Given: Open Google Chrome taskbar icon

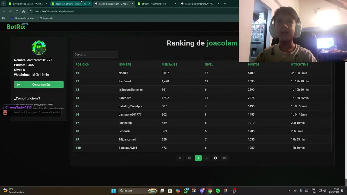Looking at the screenshot, I should pos(210,191).
